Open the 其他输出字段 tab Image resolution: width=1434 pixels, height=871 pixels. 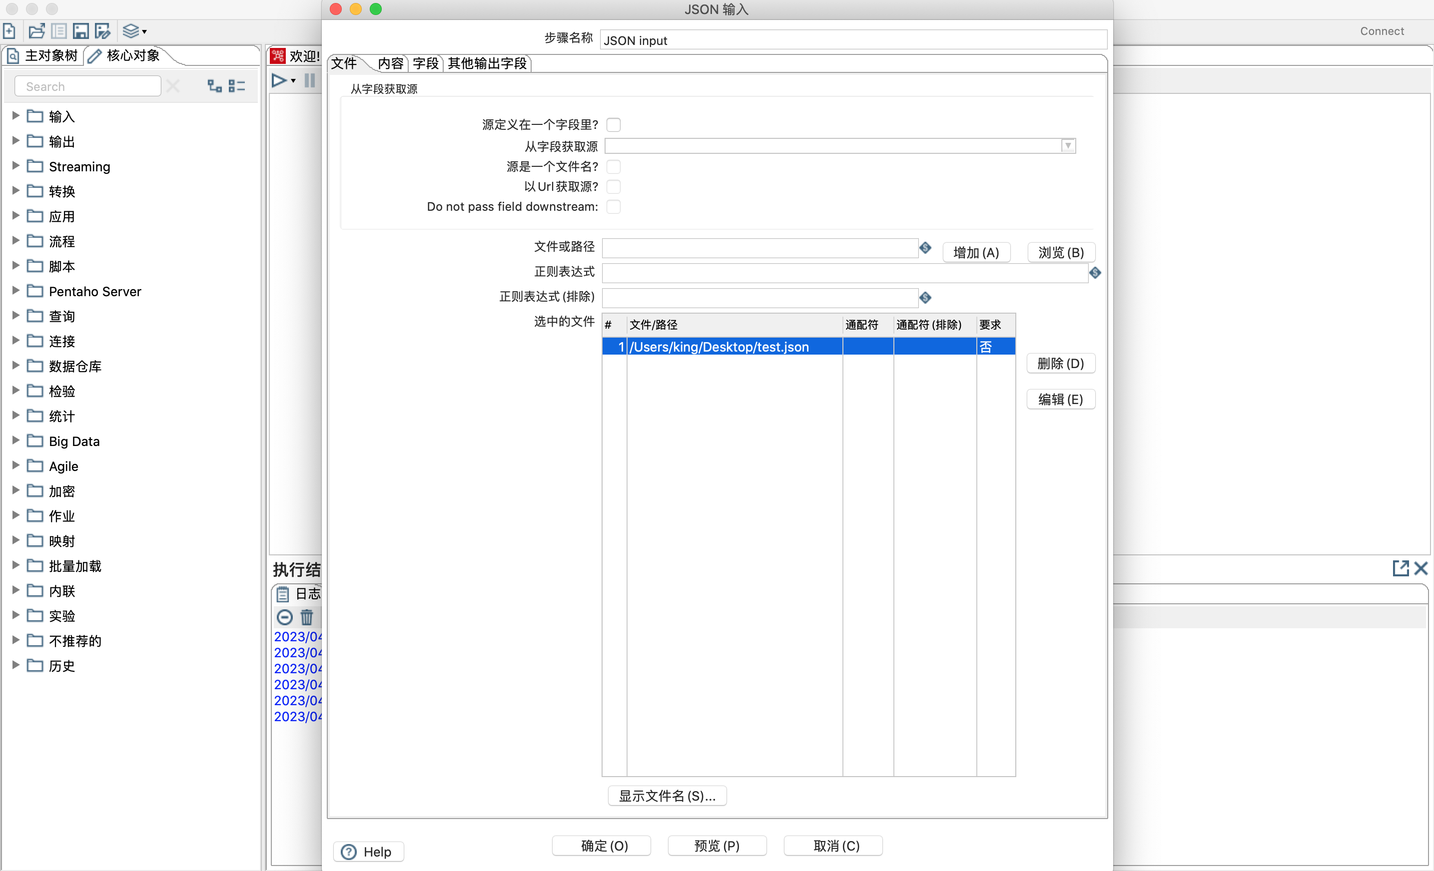point(487,63)
